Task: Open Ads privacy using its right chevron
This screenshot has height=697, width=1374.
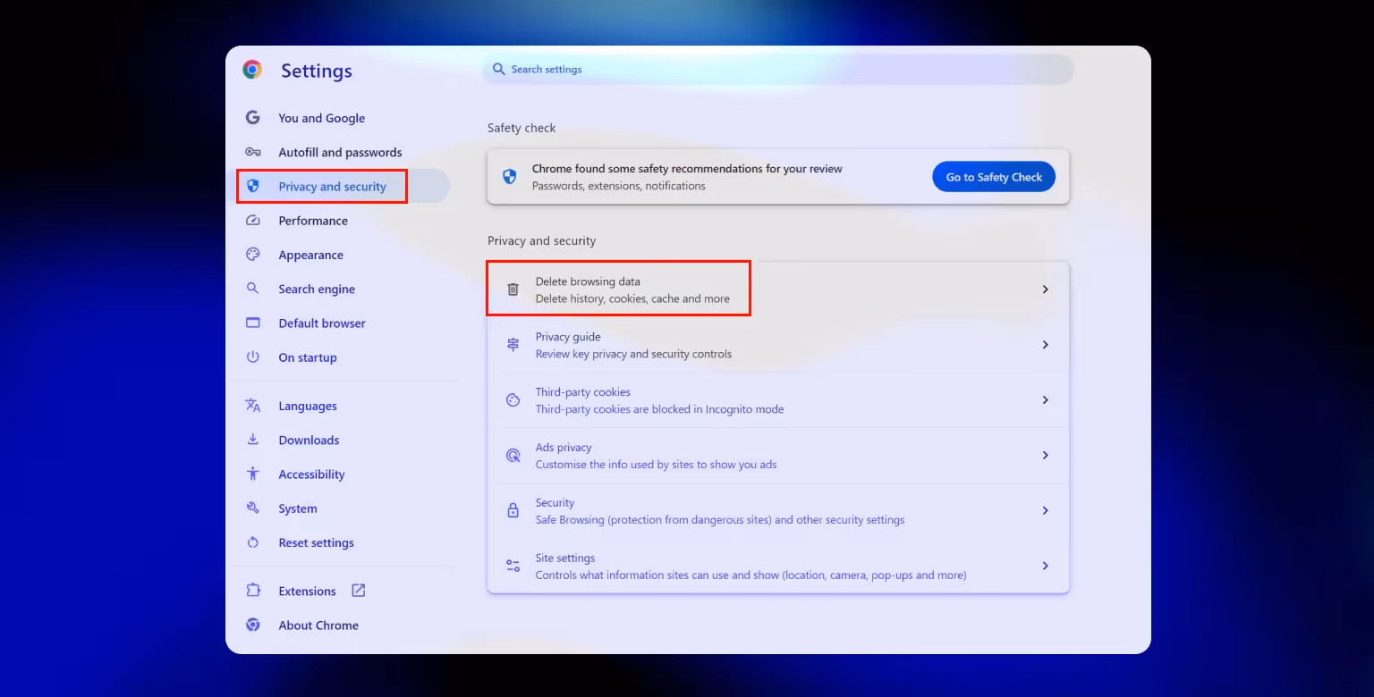Action: pos(1045,456)
